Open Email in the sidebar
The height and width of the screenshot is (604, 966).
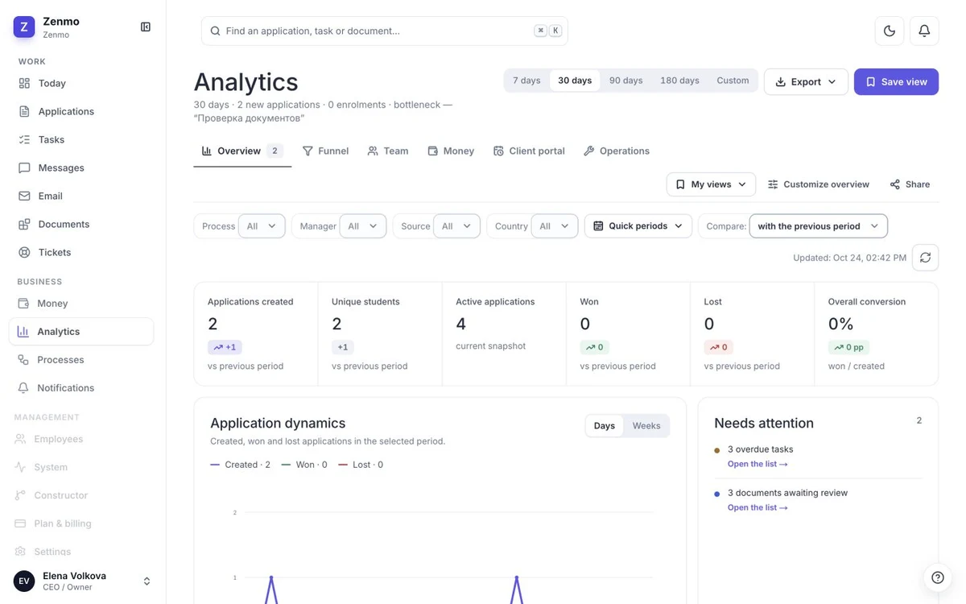click(81, 196)
